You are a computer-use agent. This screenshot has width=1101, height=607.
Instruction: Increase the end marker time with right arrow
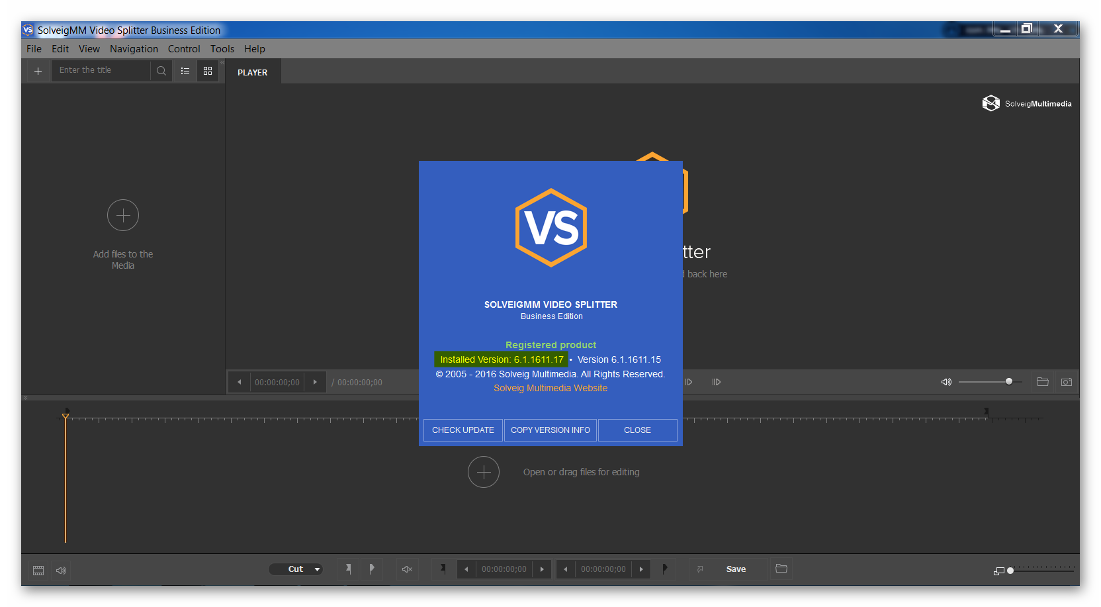click(x=641, y=569)
